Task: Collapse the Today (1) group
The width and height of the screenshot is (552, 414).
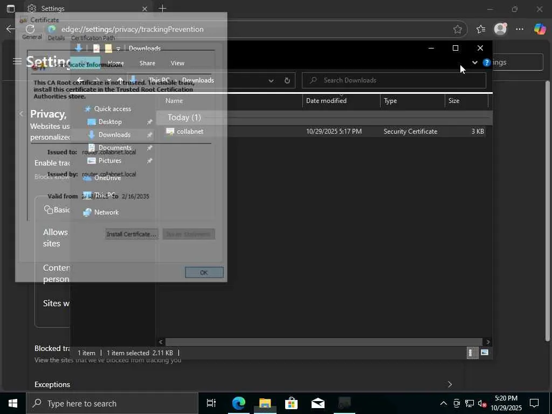Action: (x=184, y=118)
